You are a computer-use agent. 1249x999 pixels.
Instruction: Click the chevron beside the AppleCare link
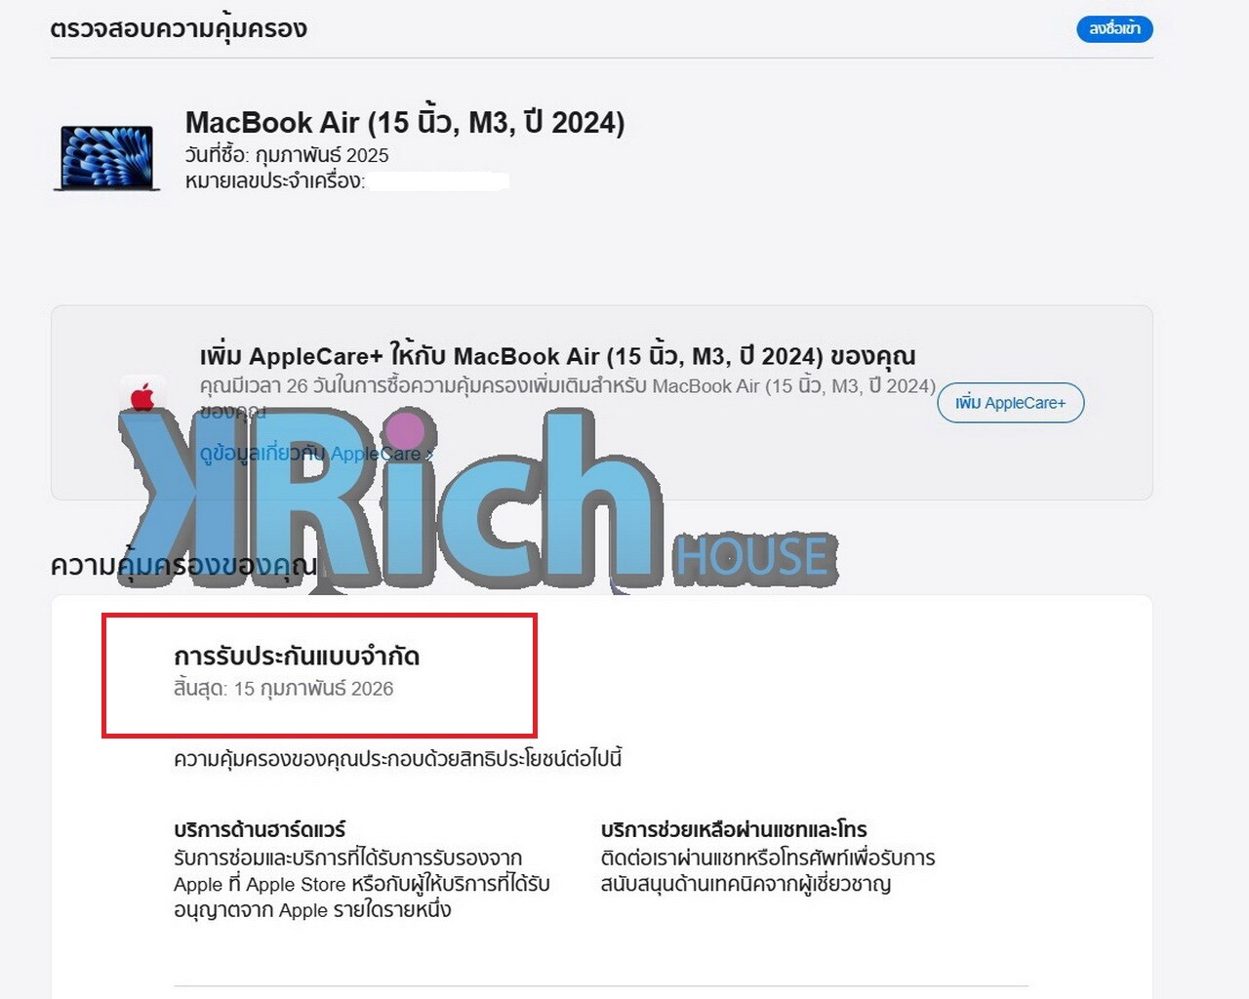[x=429, y=455]
